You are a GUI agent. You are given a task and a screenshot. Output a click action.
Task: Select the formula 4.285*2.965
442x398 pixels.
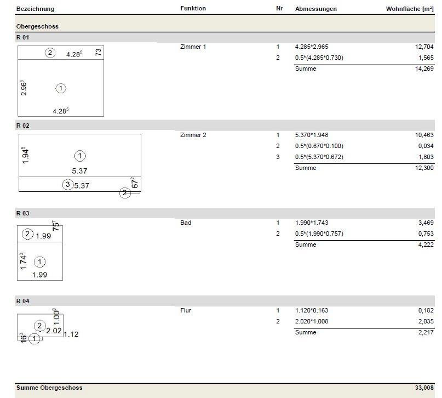coord(312,47)
